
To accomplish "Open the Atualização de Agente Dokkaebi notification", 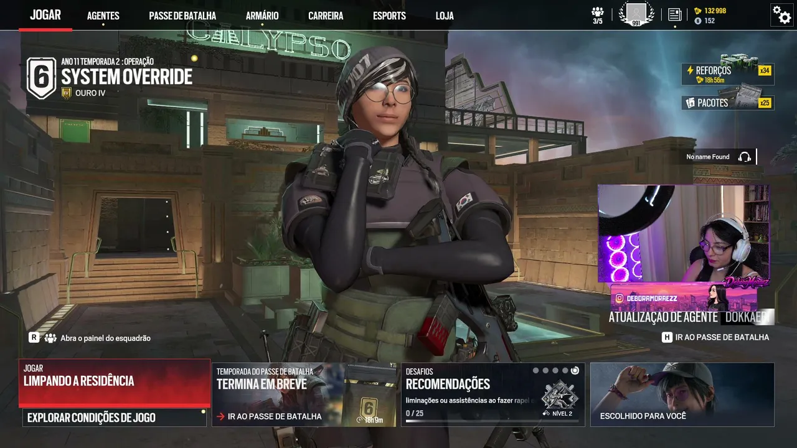I will (691, 317).
